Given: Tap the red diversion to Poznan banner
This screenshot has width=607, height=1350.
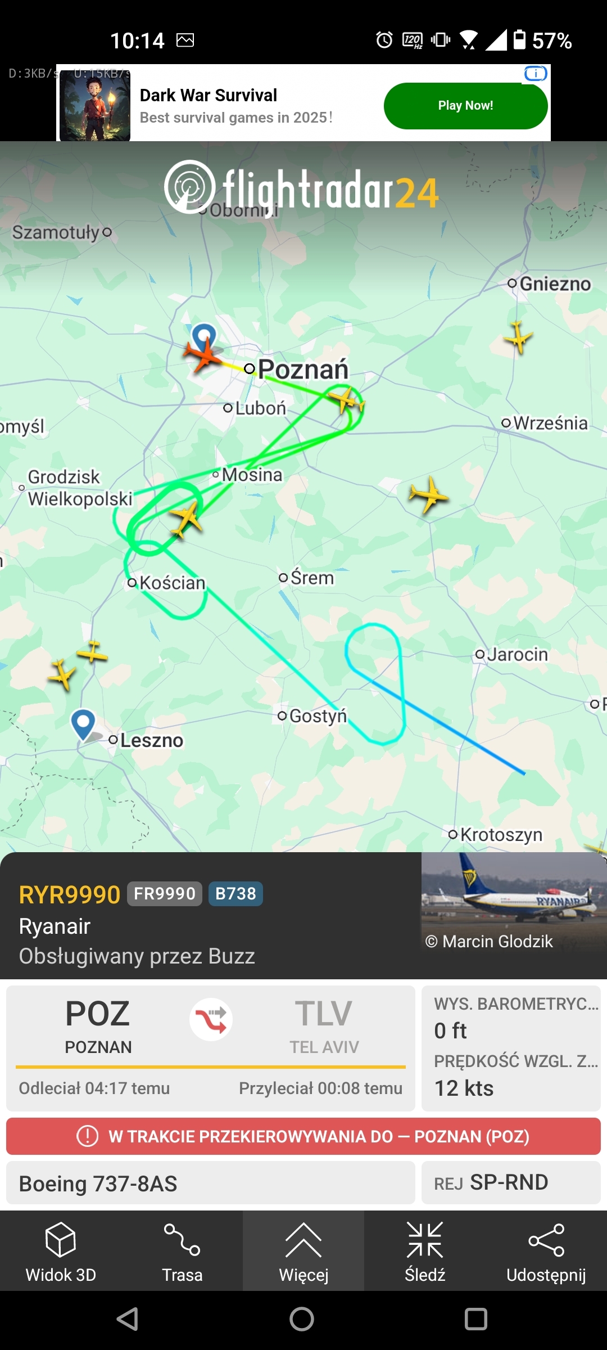Looking at the screenshot, I should pyautogui.click(x=303, y=1136).
